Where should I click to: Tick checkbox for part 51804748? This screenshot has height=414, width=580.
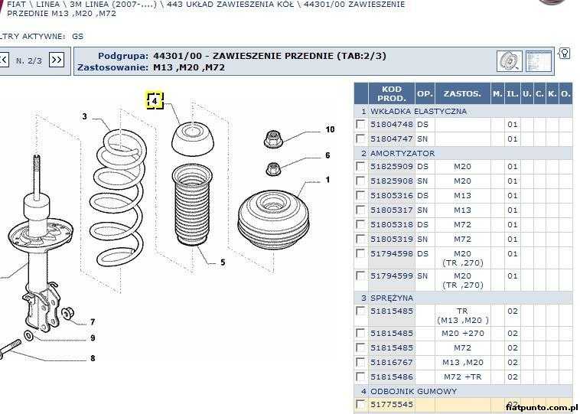pyautogui.click(x=360, y=124)
